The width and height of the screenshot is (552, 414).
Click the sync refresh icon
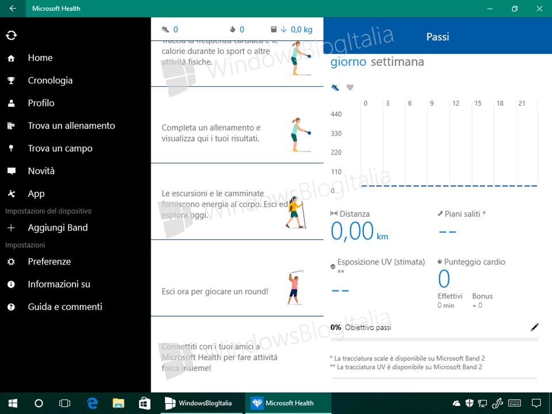(11, 35)
